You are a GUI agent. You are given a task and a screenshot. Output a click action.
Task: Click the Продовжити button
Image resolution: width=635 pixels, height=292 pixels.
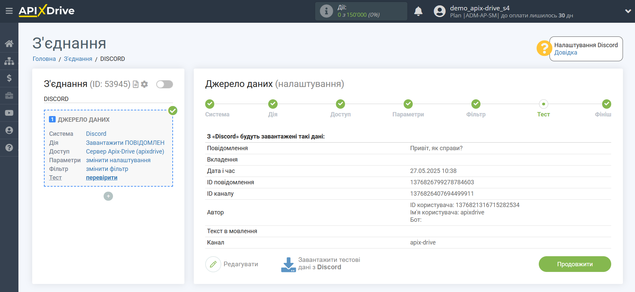(x=575, y=264)
